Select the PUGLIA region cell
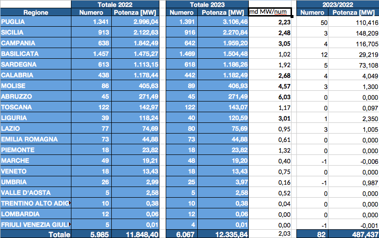This screenshot has width=379, height=238. [35, 22]
